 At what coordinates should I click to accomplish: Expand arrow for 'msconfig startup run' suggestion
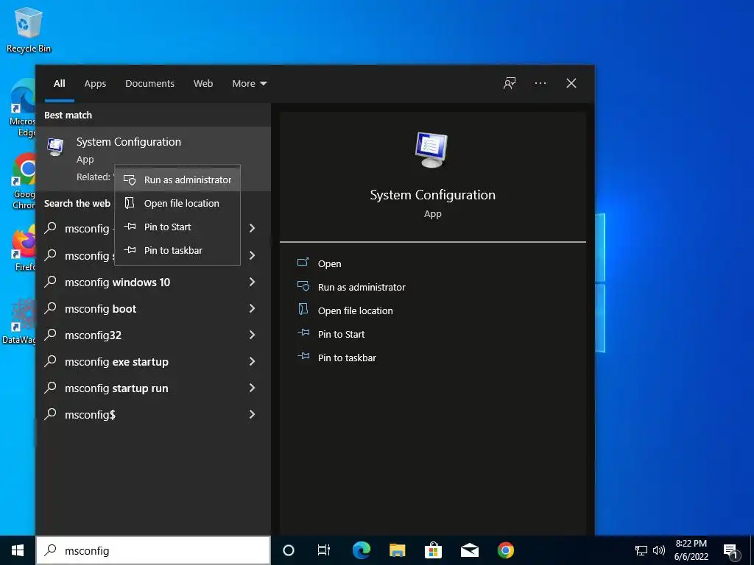click(252, 388)
